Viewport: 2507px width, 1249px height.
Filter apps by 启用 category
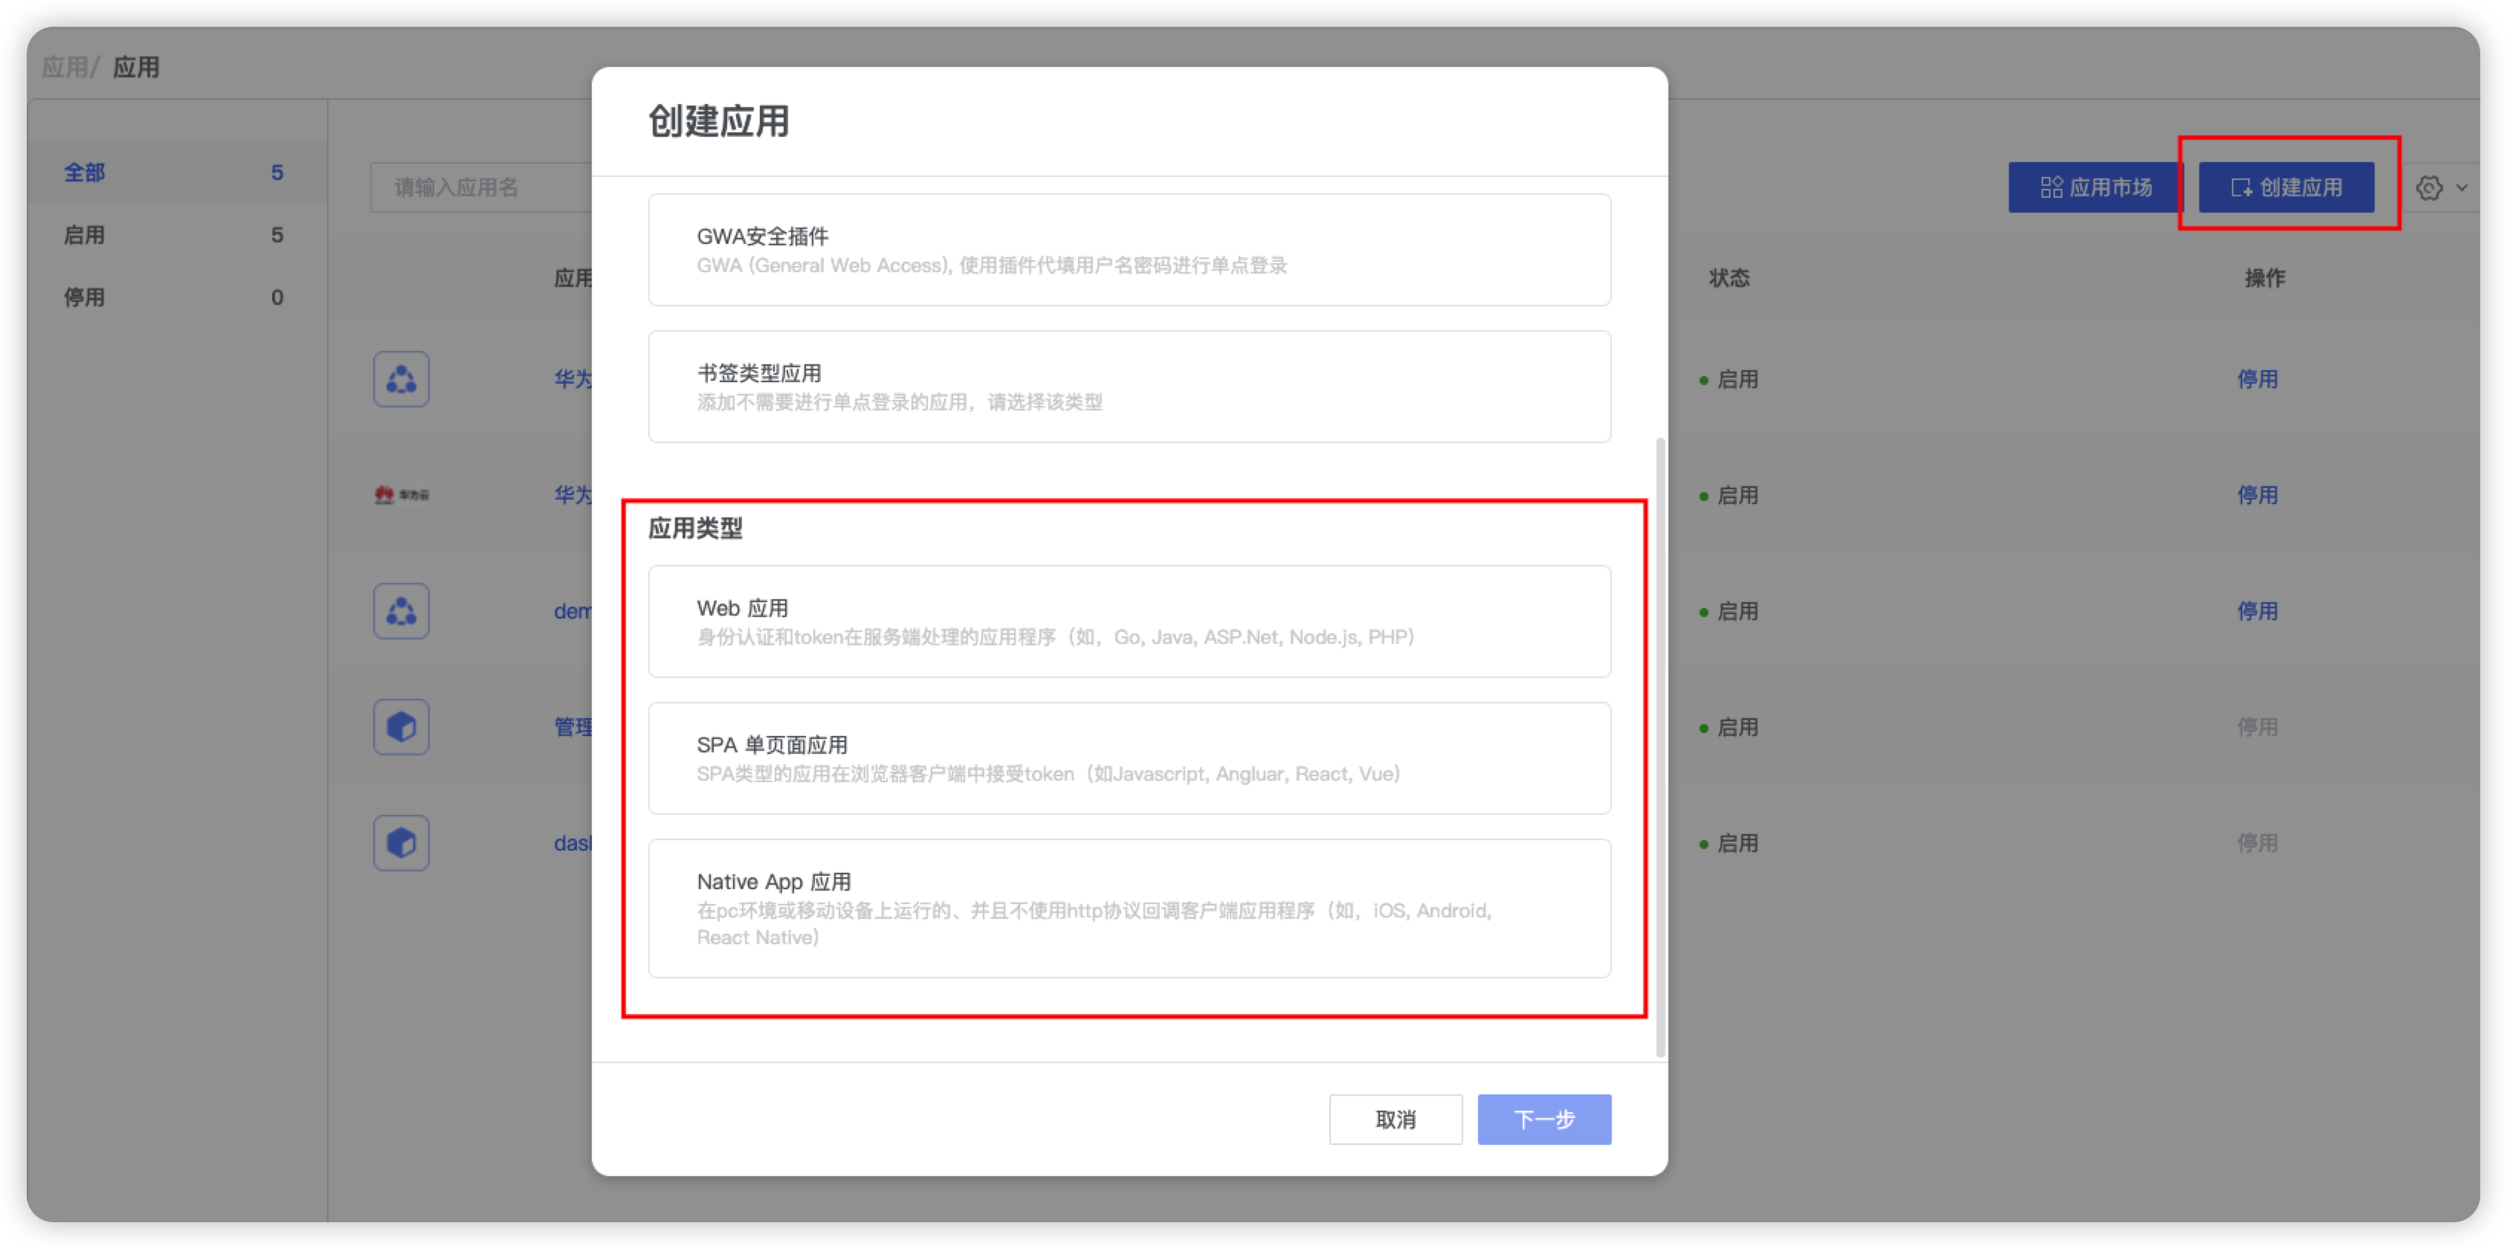point(176,235)
